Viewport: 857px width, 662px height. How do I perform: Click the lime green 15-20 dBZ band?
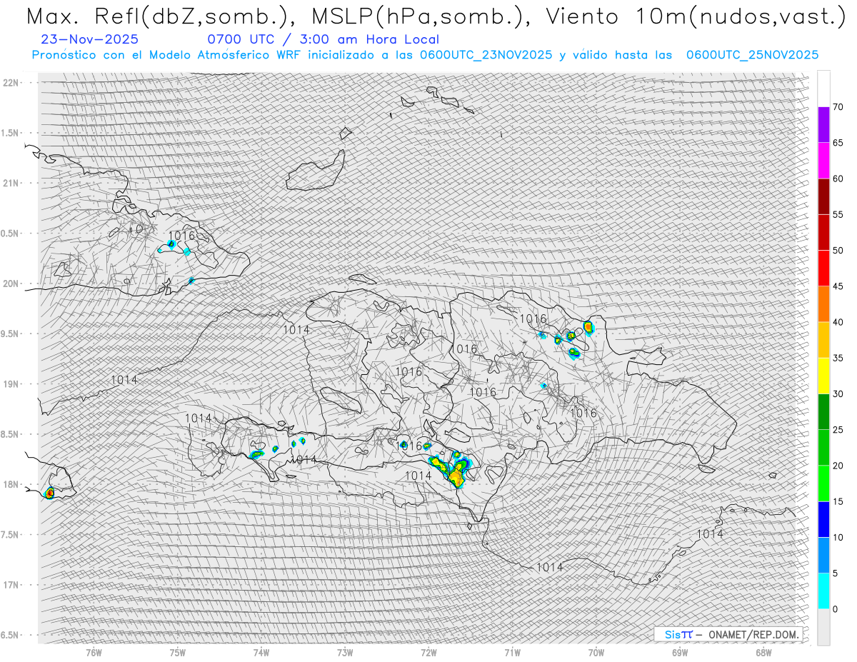coord(823,483)
